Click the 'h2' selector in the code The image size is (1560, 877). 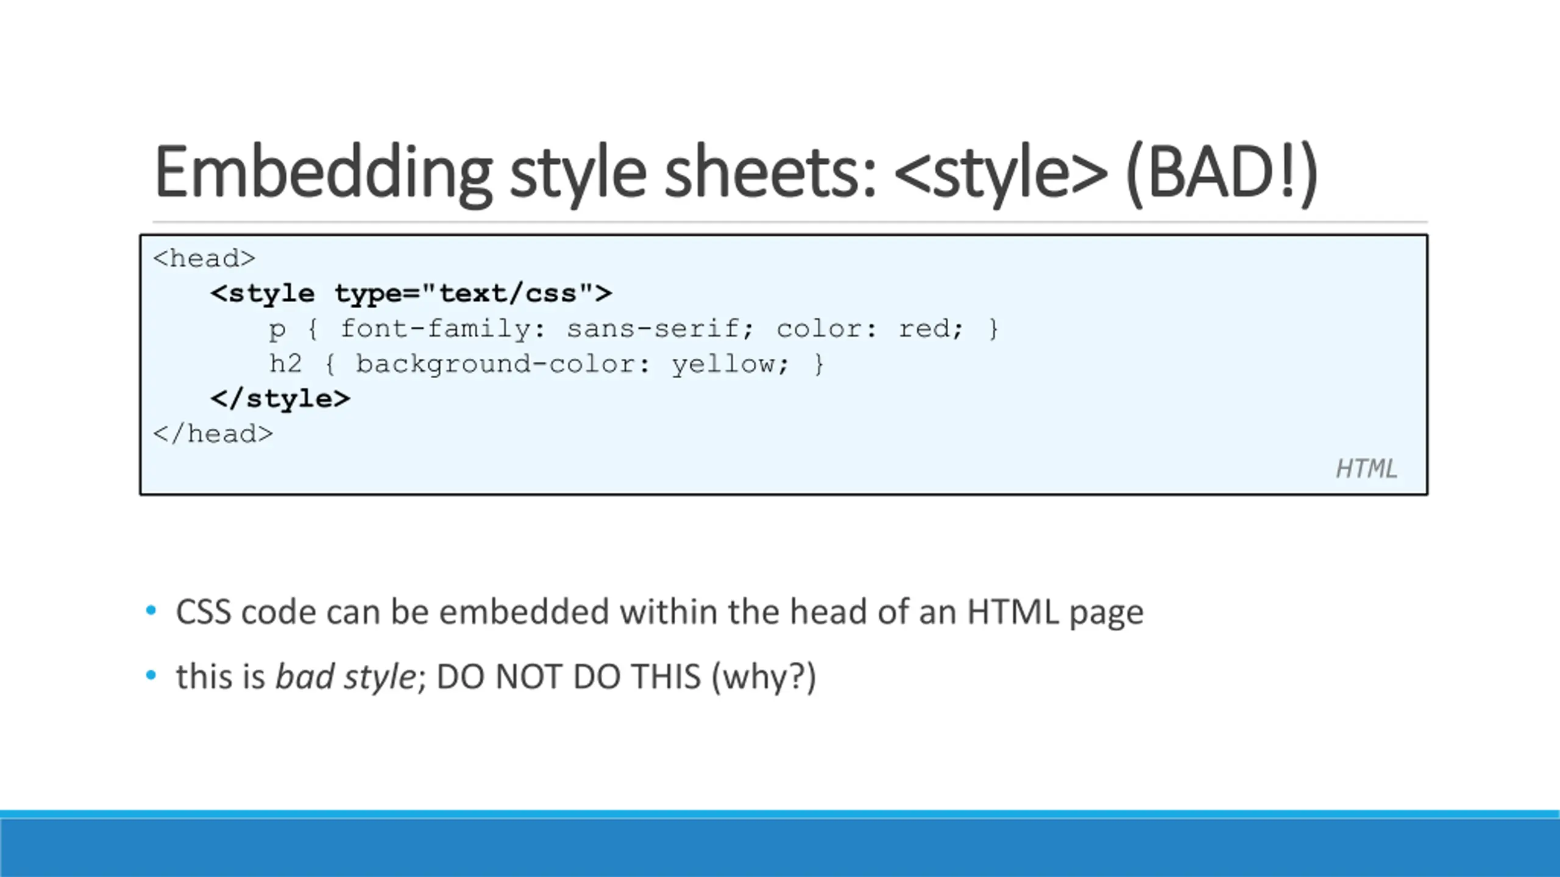coord(286,364)
